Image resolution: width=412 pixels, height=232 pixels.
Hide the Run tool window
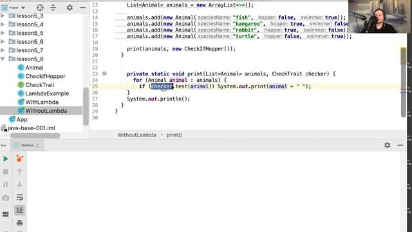tap(400, 145)
